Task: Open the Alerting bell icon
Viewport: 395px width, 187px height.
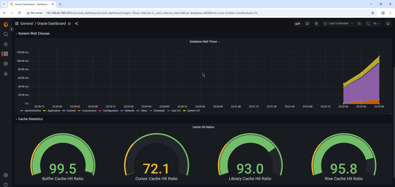Action: pyautogui.click(x=5, y=74)
